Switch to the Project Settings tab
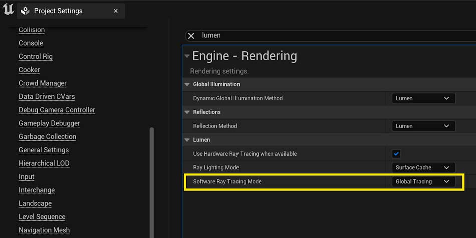This screenshot has height=238, width=476. (58, 11)
